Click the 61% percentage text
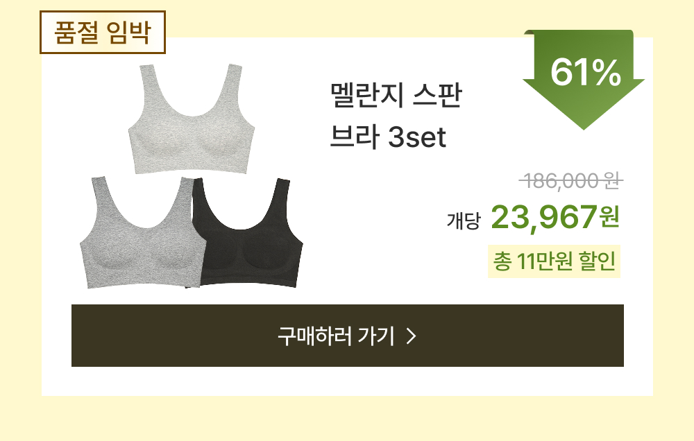The image size is (694, 441). (x=586, y=73)
